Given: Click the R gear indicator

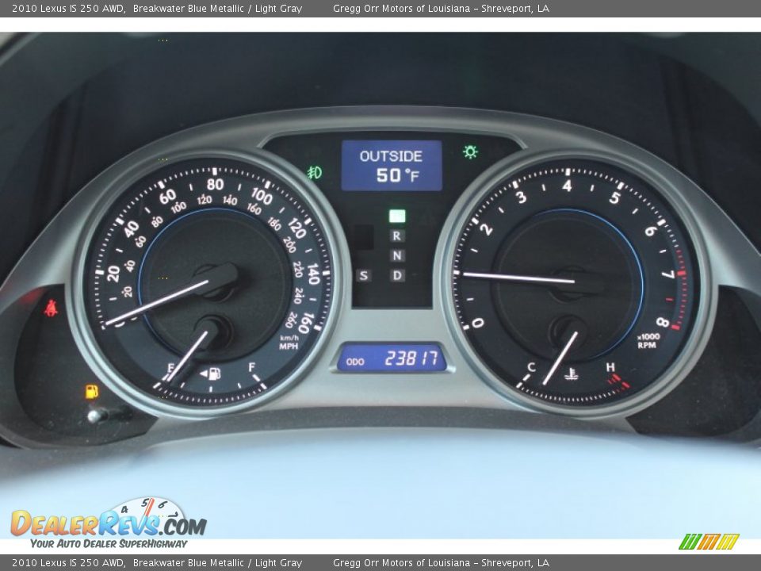Looking at the screenshot, I should tap(397, 236).
